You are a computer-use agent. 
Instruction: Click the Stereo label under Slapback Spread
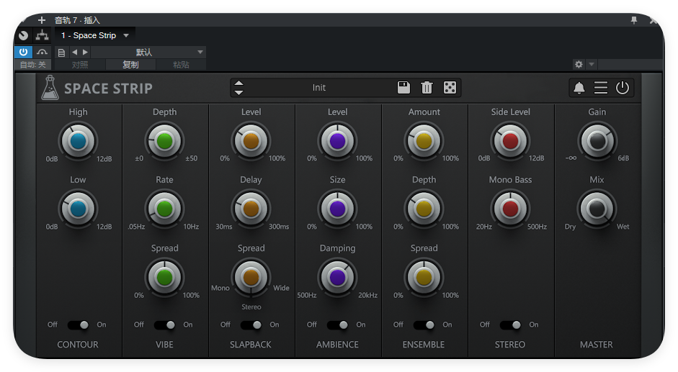coord(251,307)
